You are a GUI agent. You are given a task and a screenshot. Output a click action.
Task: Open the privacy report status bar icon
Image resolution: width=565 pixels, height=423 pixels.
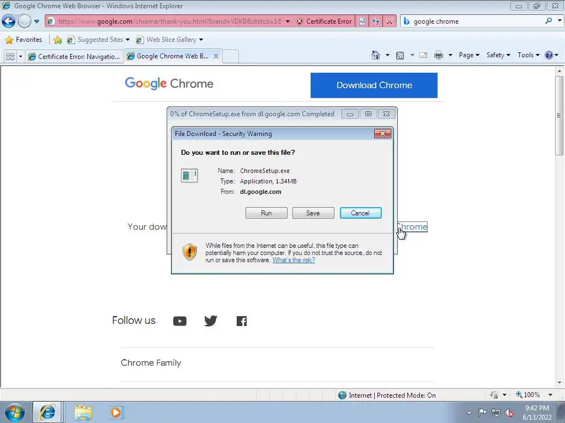coord(494,395)
